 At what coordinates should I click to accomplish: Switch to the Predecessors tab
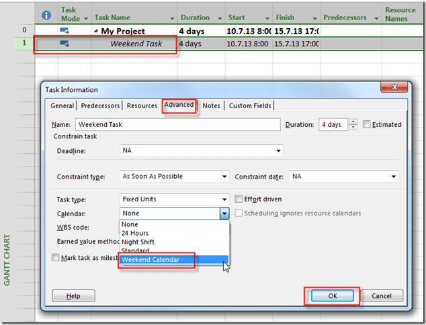[100, 105]
